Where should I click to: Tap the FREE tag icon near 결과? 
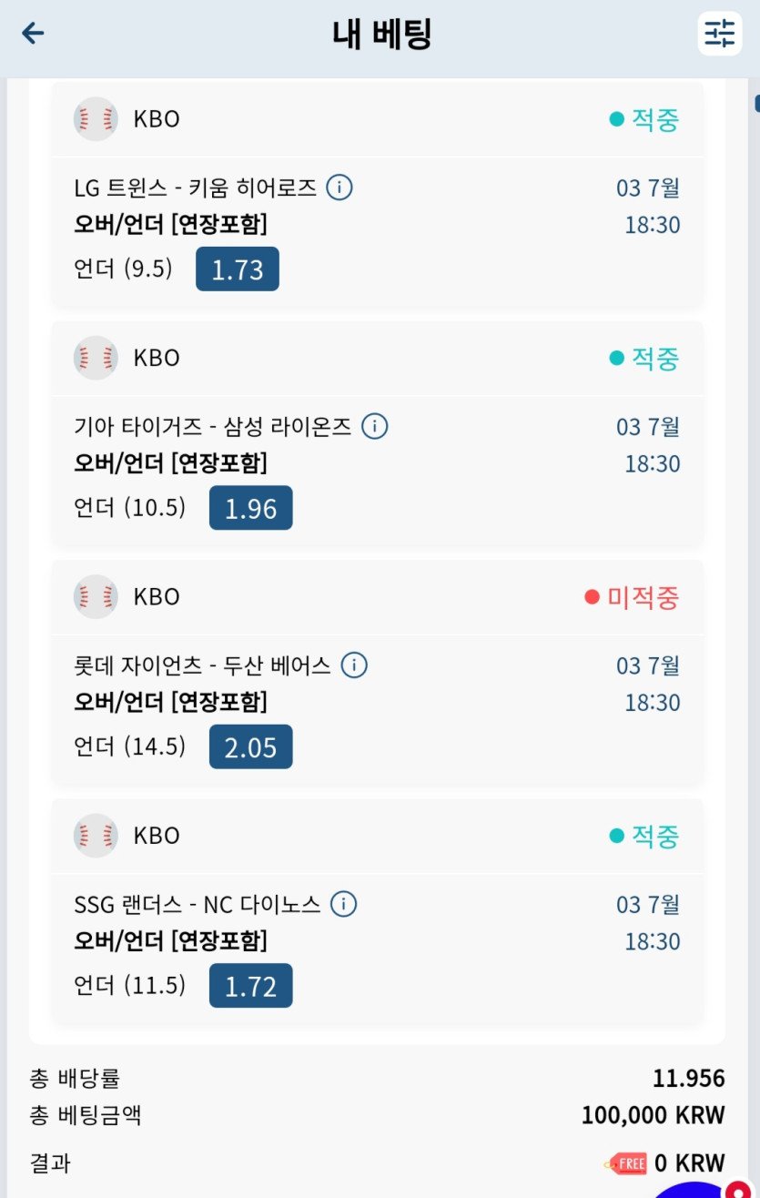(625, 1163)
